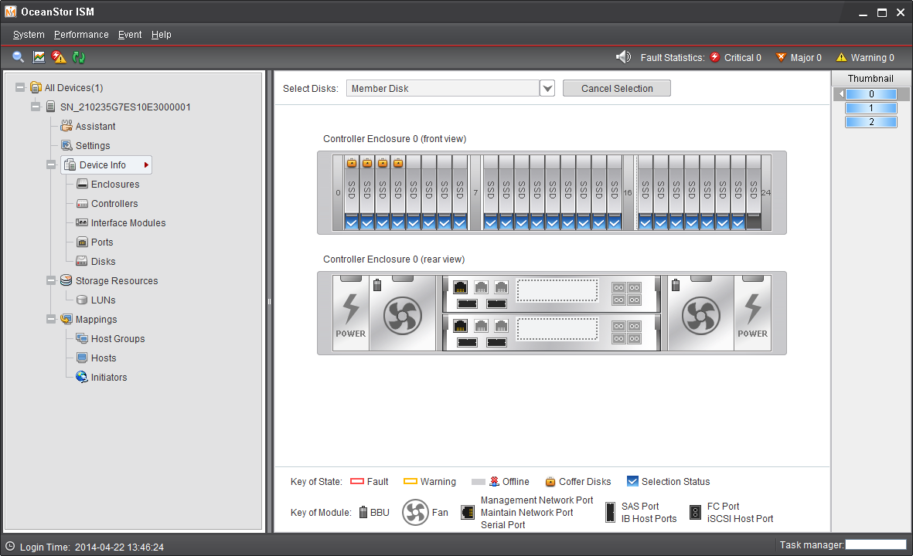Screen dimensions: 913x556
Task: Open the System menu
Action: (x=29, y=34)
